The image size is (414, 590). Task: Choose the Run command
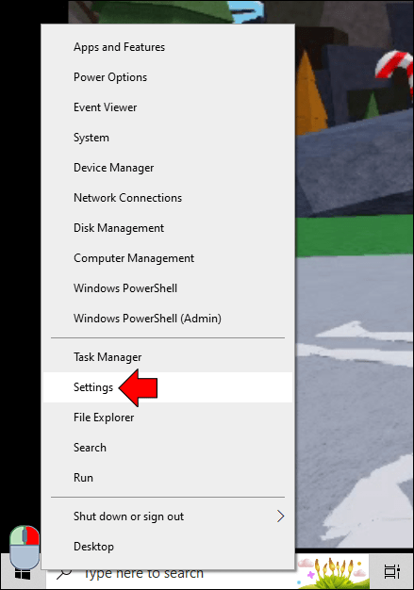tap(168, 478)
